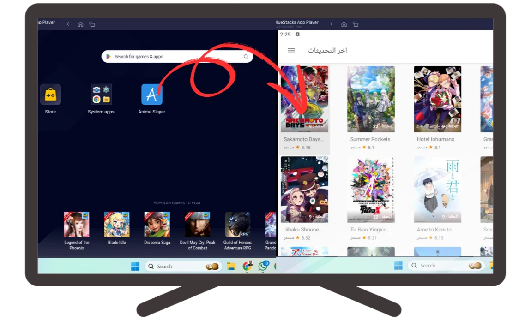Open Devil May Cry: Peak of Combat
Image resolution: width=531 pixels, height=332 pixels.
point(198,225)
